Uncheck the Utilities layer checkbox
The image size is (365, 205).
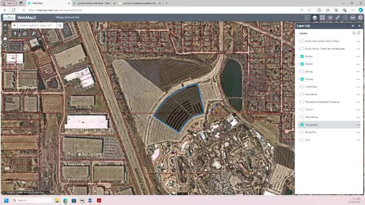point(302,79)
